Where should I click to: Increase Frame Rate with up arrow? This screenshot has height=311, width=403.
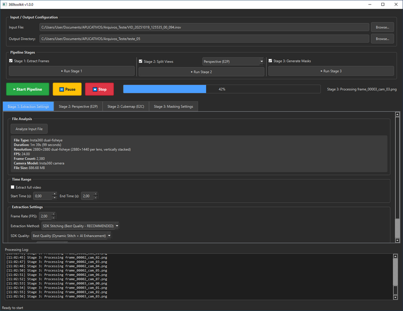53,214
